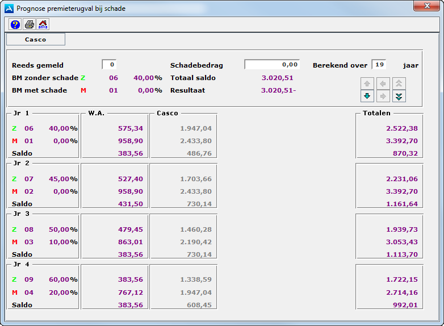The image size is (444, 326).
Task: Click the printer icon to print
Action: pos(29,24)
